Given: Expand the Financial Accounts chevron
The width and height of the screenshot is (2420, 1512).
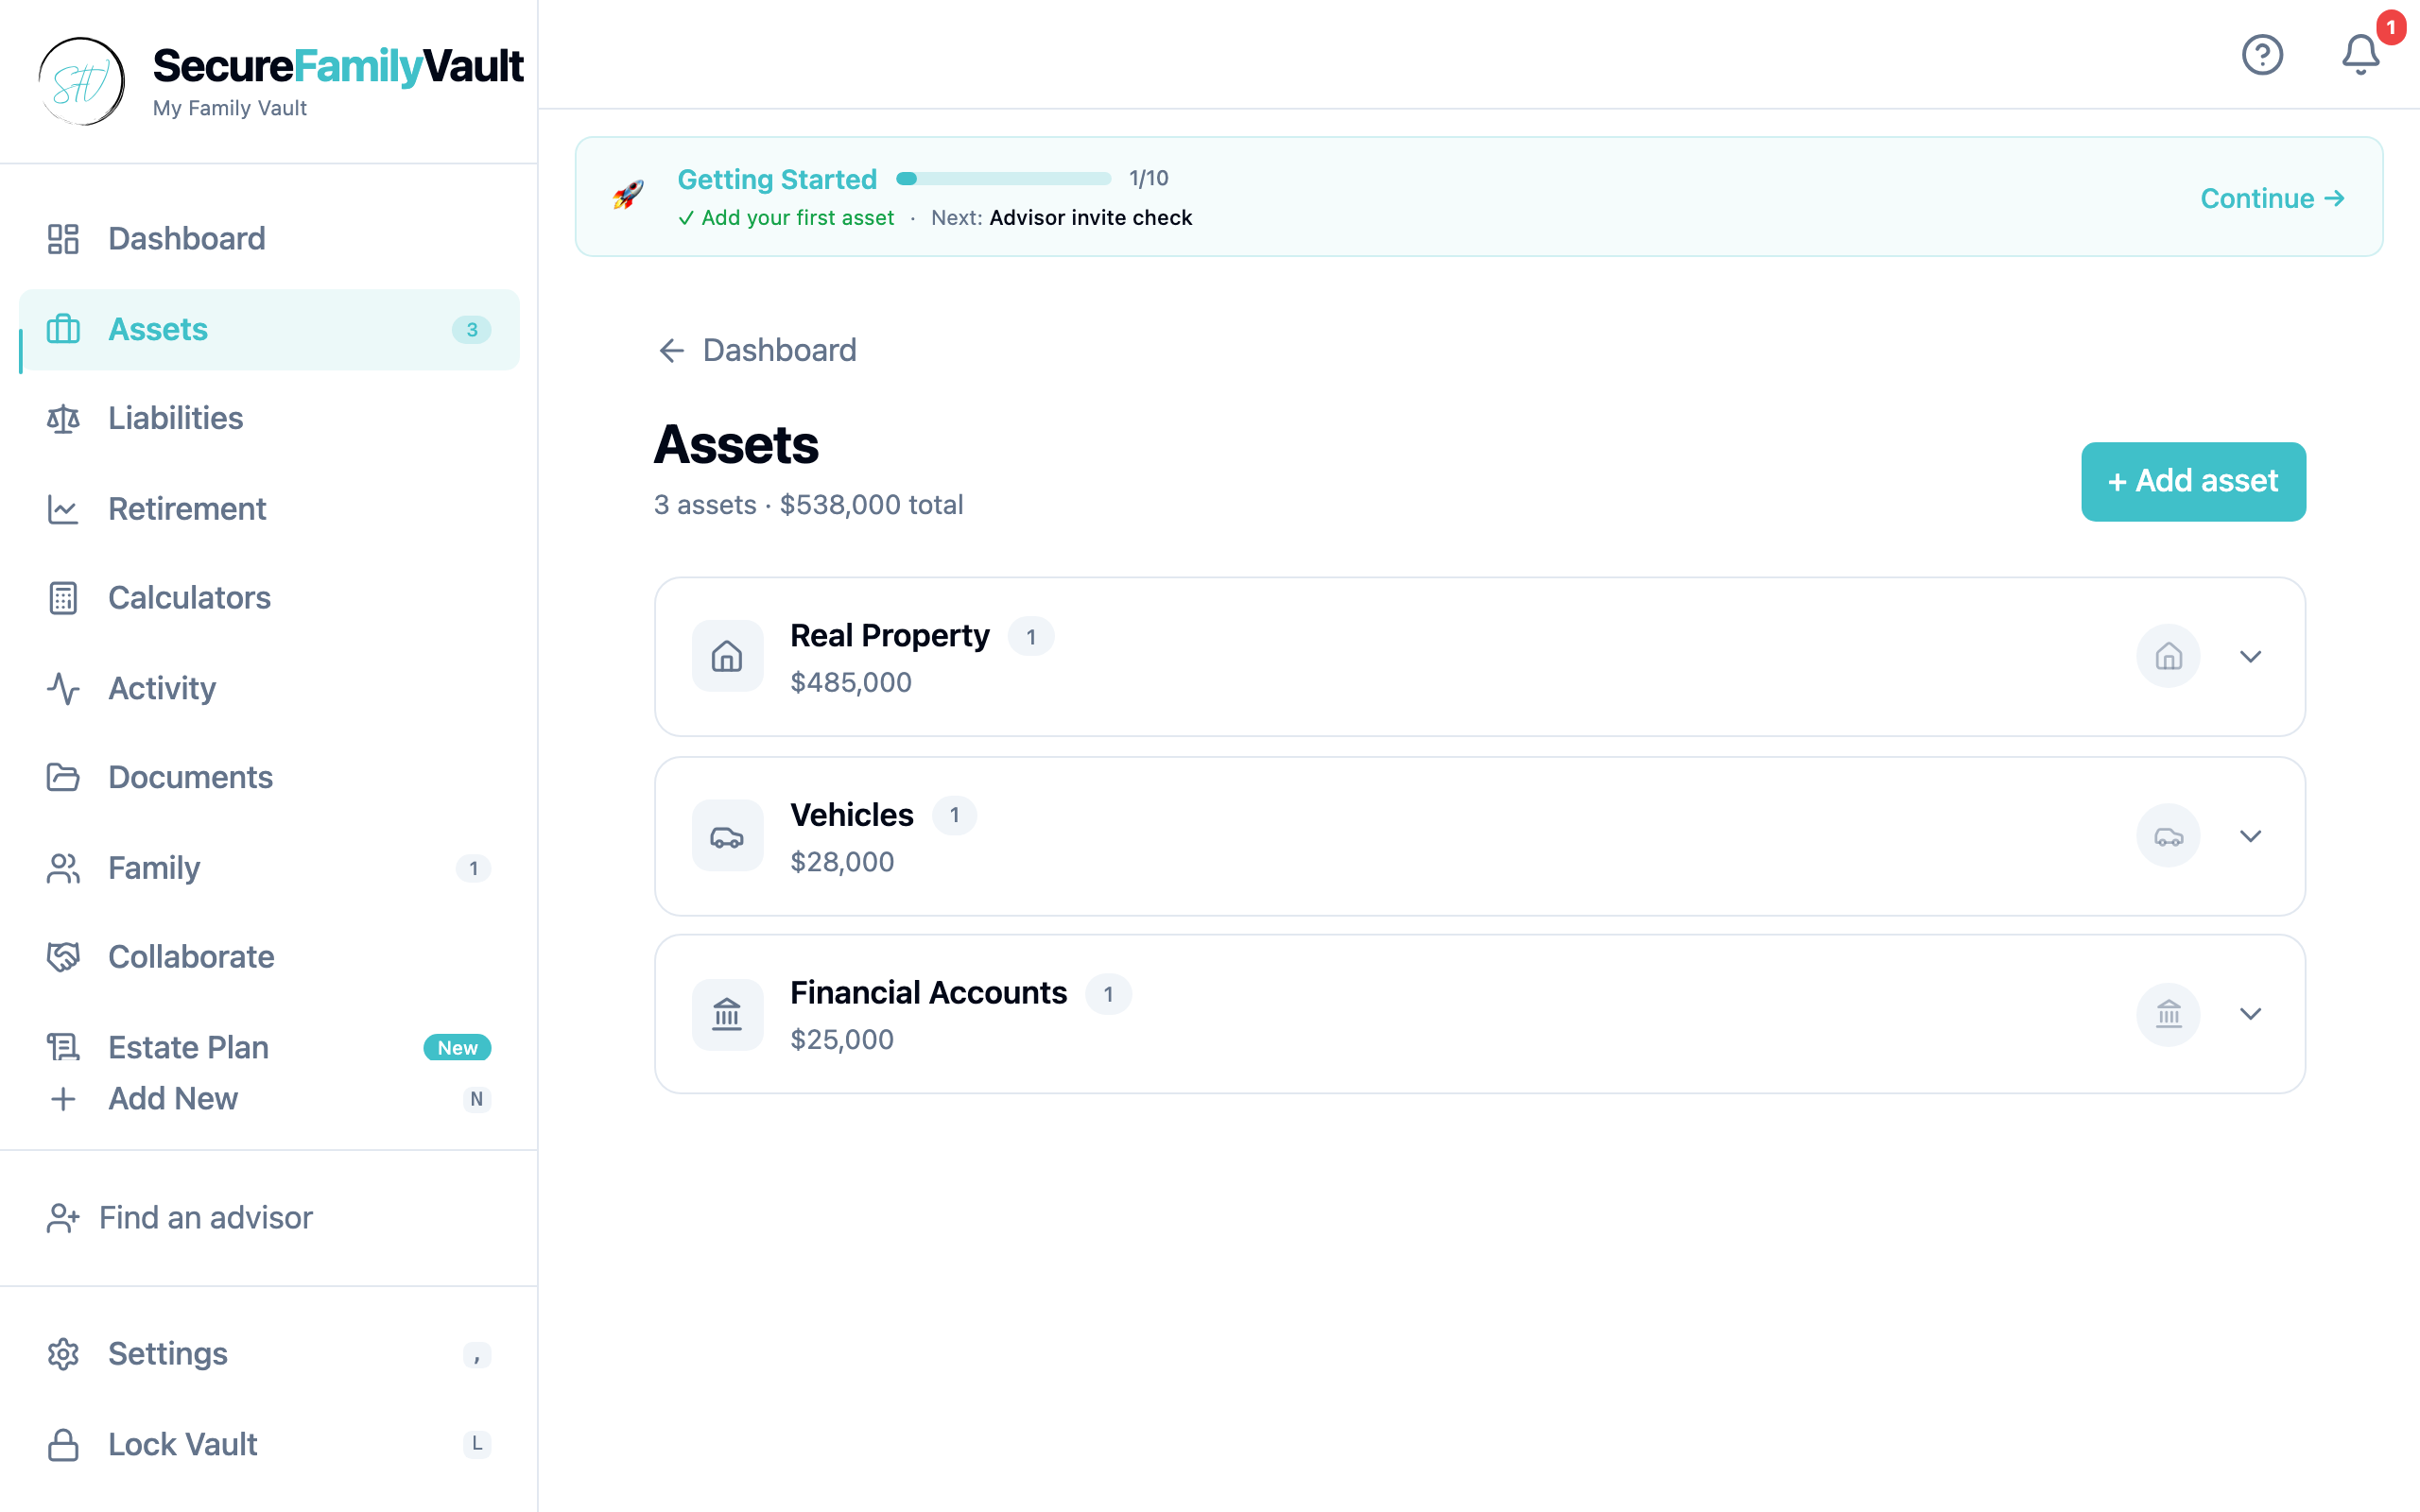Looking at the screenshot, I should 2250,1014.
